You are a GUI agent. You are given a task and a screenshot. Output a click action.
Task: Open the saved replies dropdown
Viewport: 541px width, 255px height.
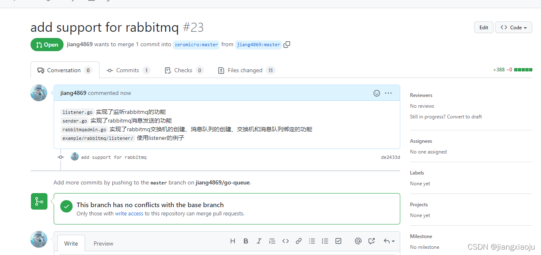pos(389,241)
